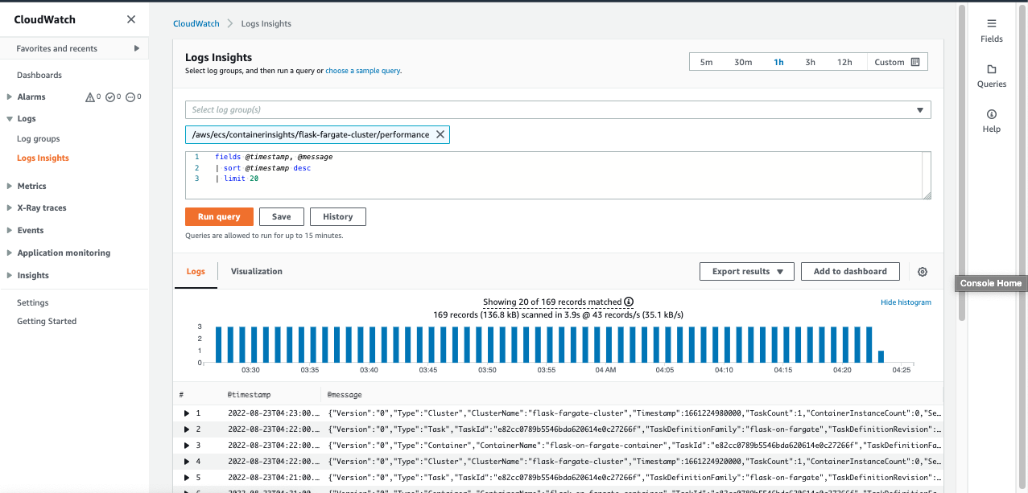This screenshot has height=493, width=1028.
Task: Choose the Custom time range
Action: 897,62
